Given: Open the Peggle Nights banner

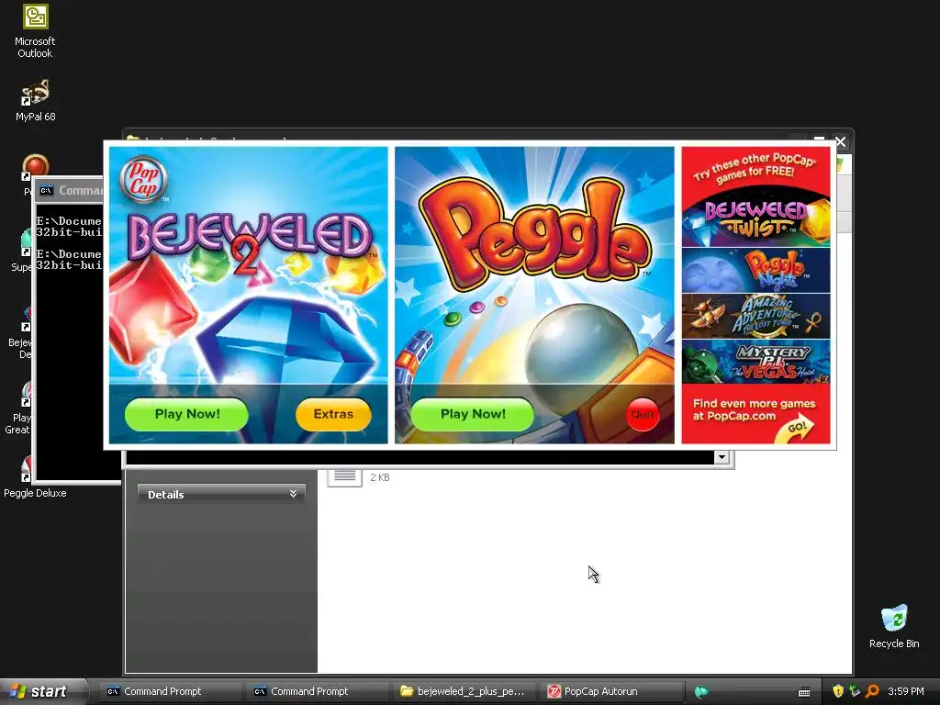Looking at the screenshot, I should [x=756, y=271].
